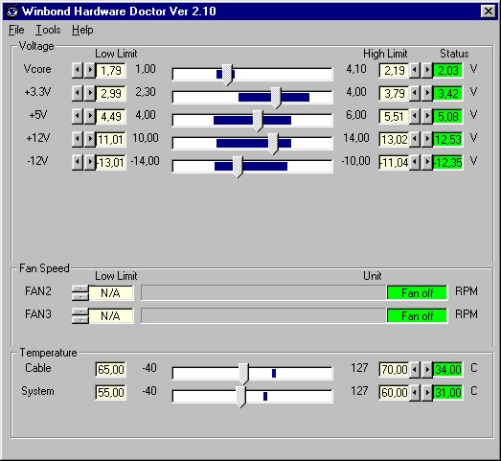The width and height of the screenshot is (501, 461).
Task: Increase +12V high limit with right arrow
Action: tap(427, 139)
